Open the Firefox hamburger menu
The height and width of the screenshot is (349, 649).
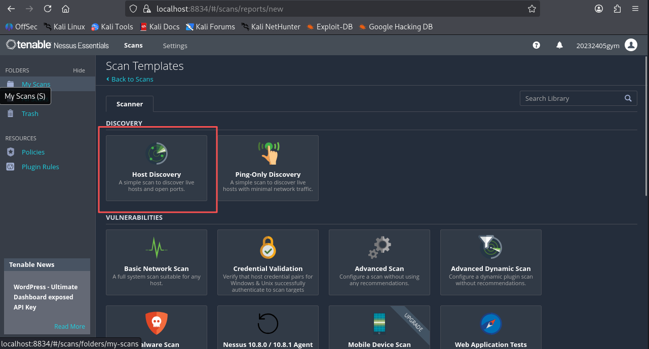[x=635, y=9]
